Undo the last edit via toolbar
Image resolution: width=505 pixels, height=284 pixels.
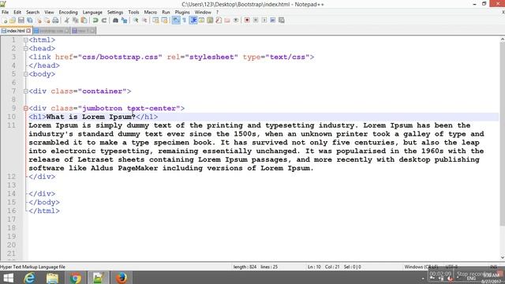tap(95, 21)
